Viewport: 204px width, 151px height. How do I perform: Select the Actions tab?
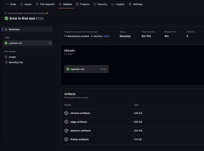coord(65,4)
